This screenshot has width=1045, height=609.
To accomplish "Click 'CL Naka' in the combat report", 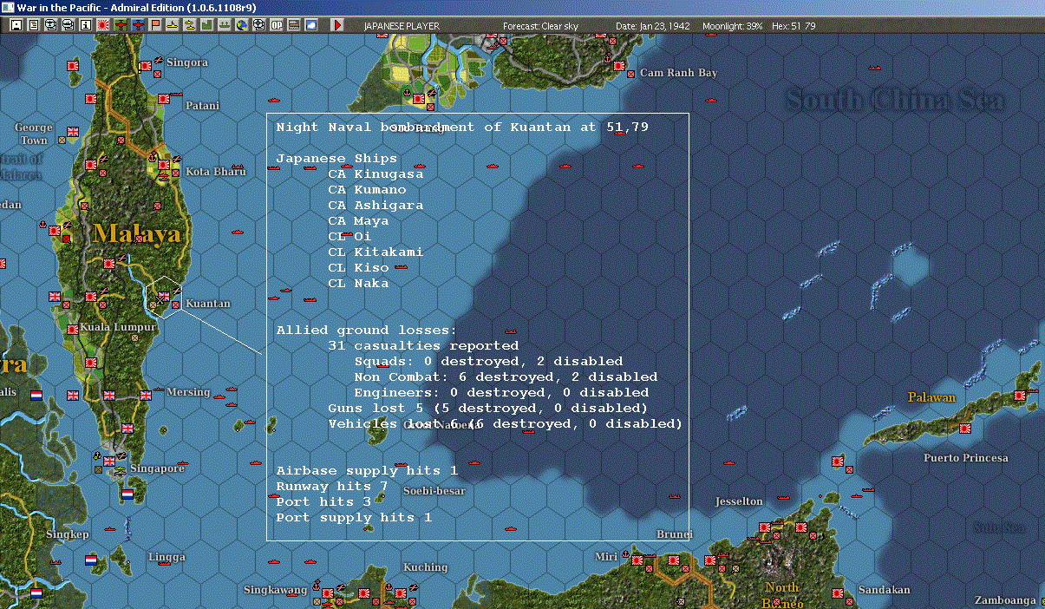I will pyautogui.click(x=358, y=284).
